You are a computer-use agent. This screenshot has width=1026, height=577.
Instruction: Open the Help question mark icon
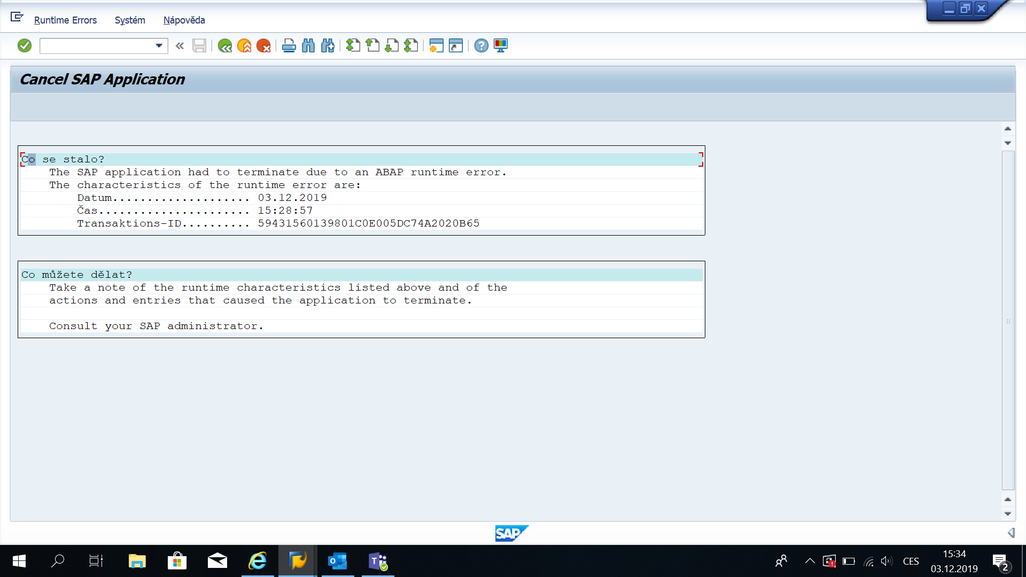[481, 46]
